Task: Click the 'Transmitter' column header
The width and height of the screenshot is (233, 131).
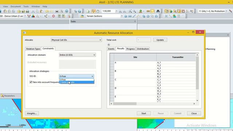Action: 178,57
